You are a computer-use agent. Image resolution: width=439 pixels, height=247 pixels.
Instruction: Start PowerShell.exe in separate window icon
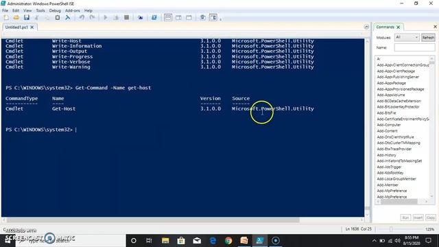(x=154, y=18)
